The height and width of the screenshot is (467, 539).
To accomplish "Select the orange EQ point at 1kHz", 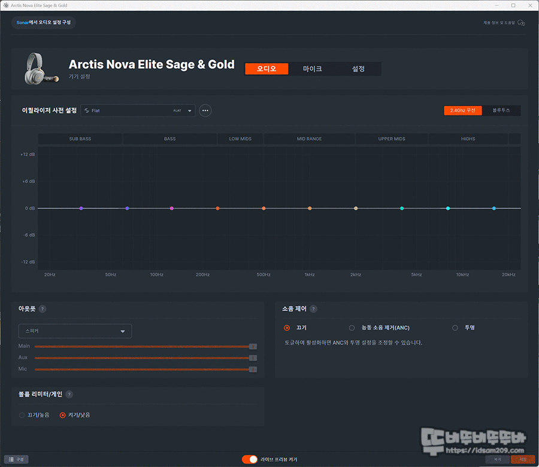I will click(310, 208).
